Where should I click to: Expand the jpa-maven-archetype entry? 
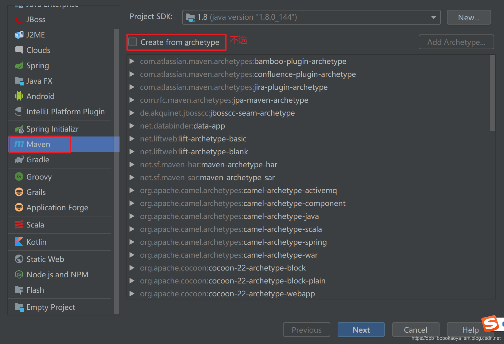132,100
